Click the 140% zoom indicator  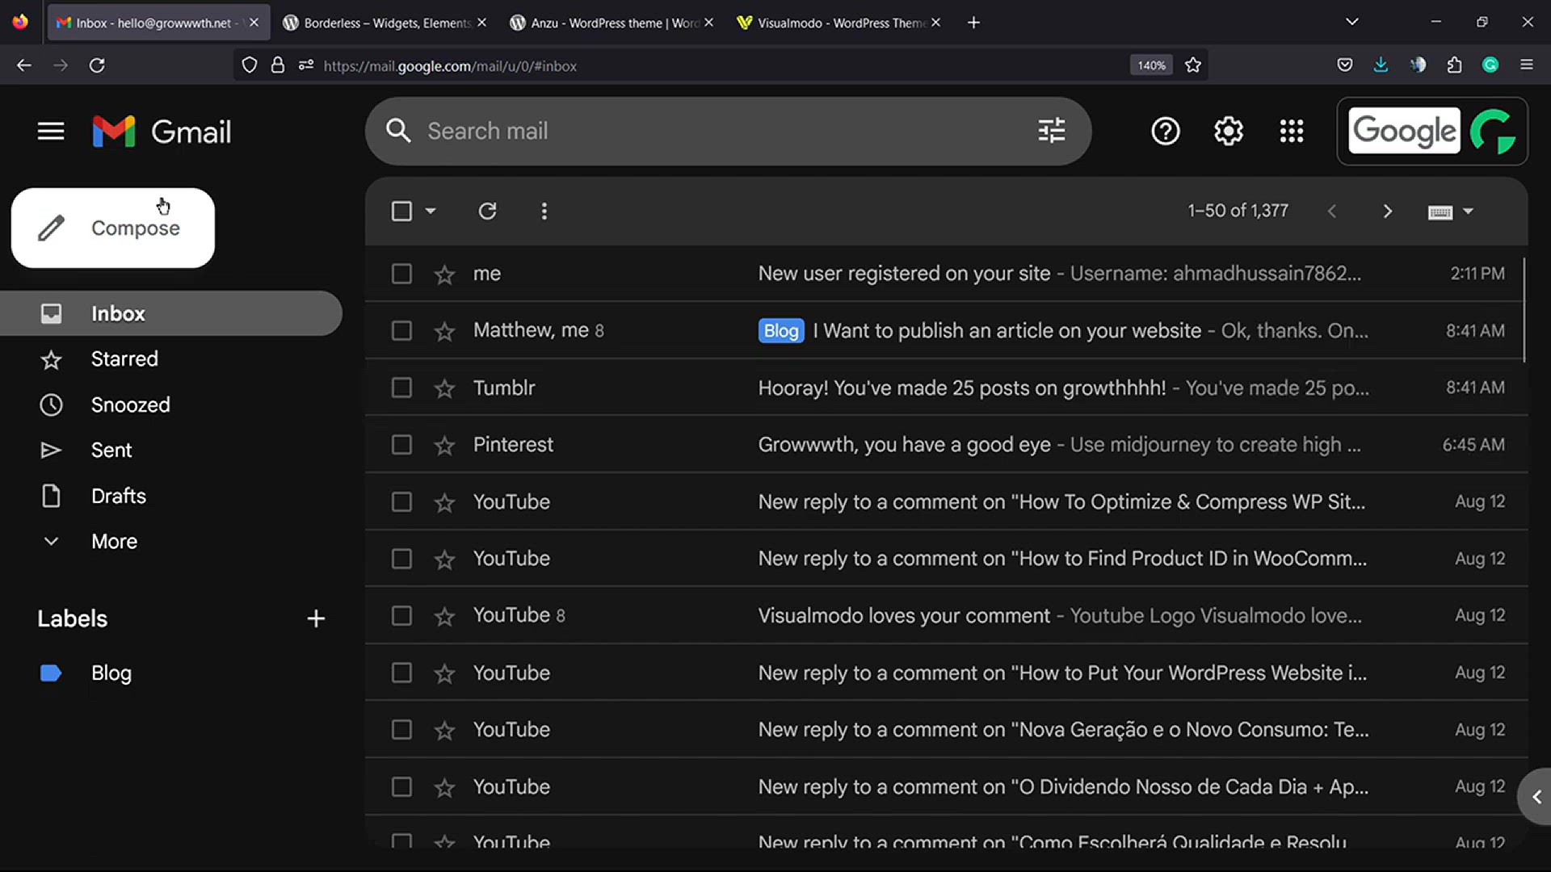pos(1151,65)
